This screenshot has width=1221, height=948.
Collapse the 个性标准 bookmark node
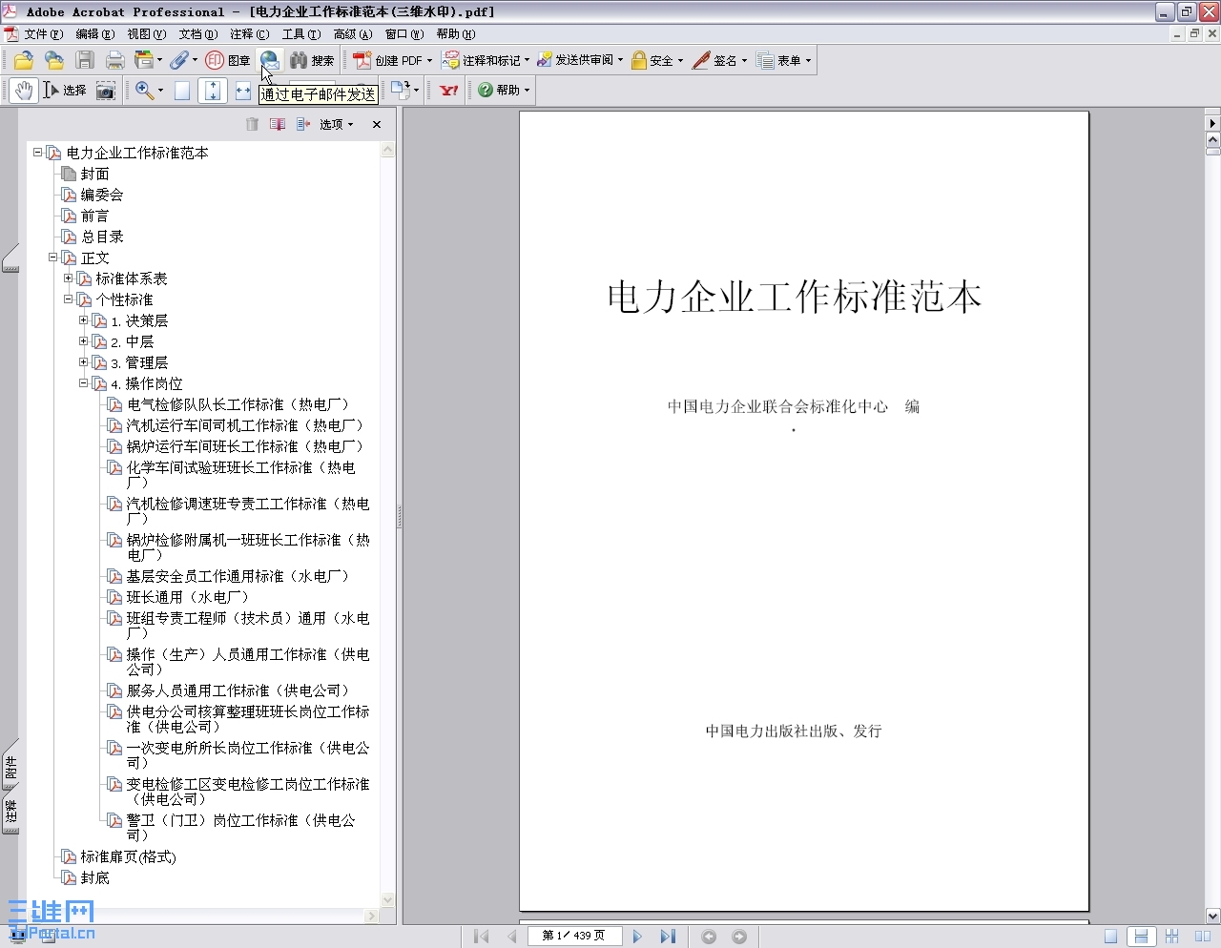69,299
